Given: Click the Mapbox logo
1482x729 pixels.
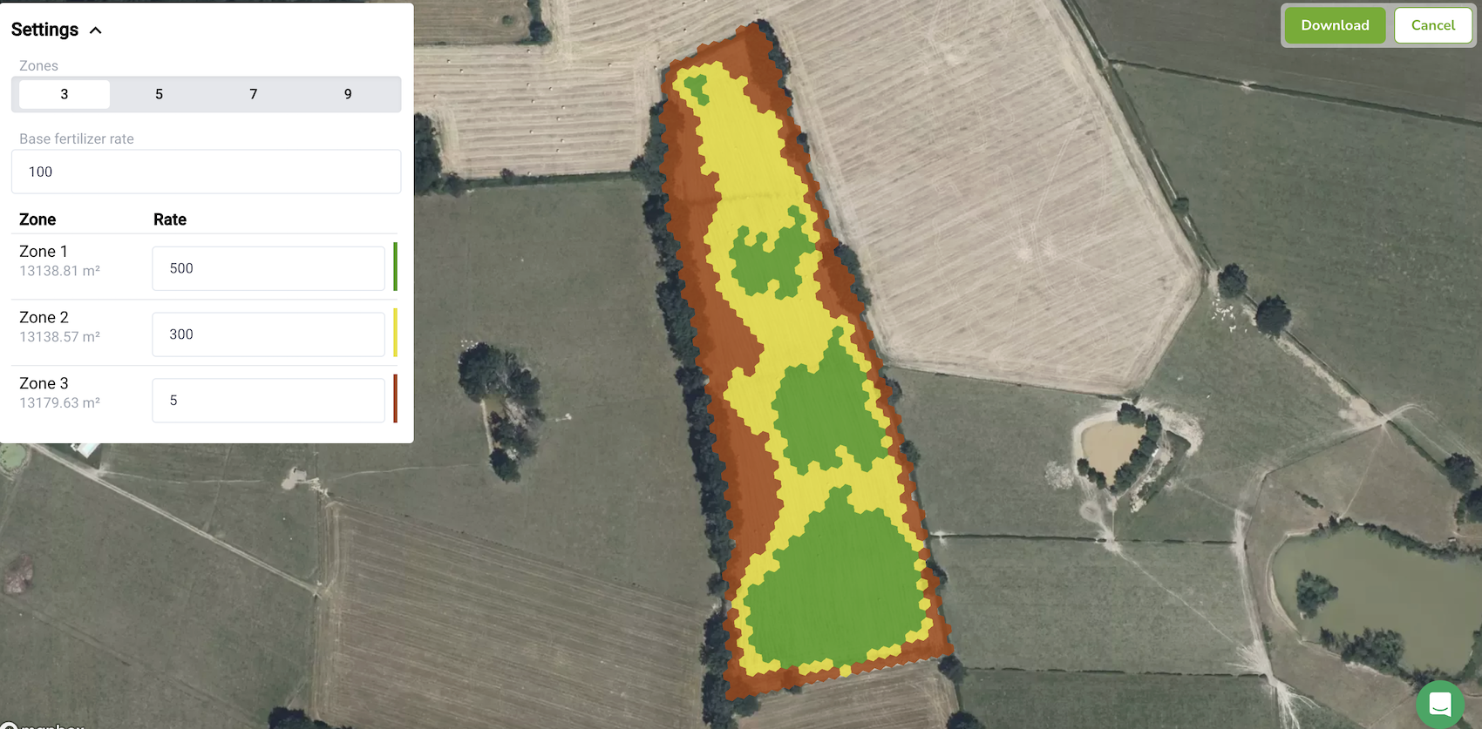Looking at the screenshot, I should (x=44, y=725).
